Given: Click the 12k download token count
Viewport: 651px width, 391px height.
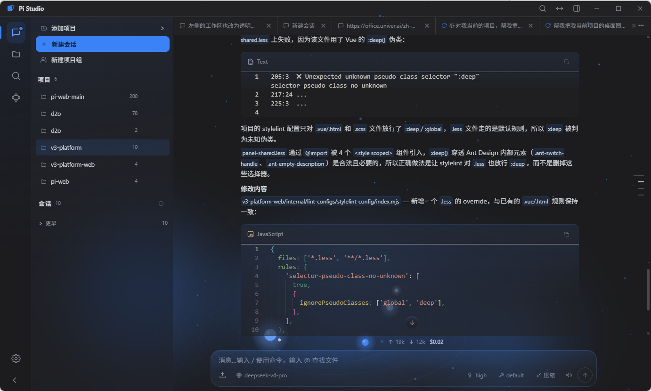Looking at the screenshot, I should pyautogui.click(x=417, y=342).
